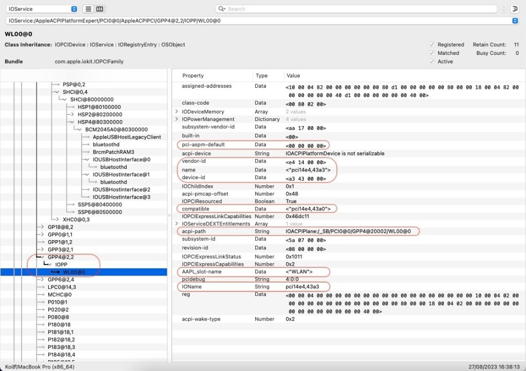Collapse the GPP4@2,2 node
526x371 pixels.
(42, 257)
